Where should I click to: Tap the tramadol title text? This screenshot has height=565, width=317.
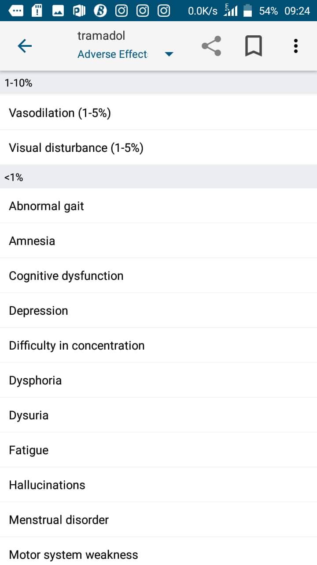pyautogui.click(x=101, y=36)
